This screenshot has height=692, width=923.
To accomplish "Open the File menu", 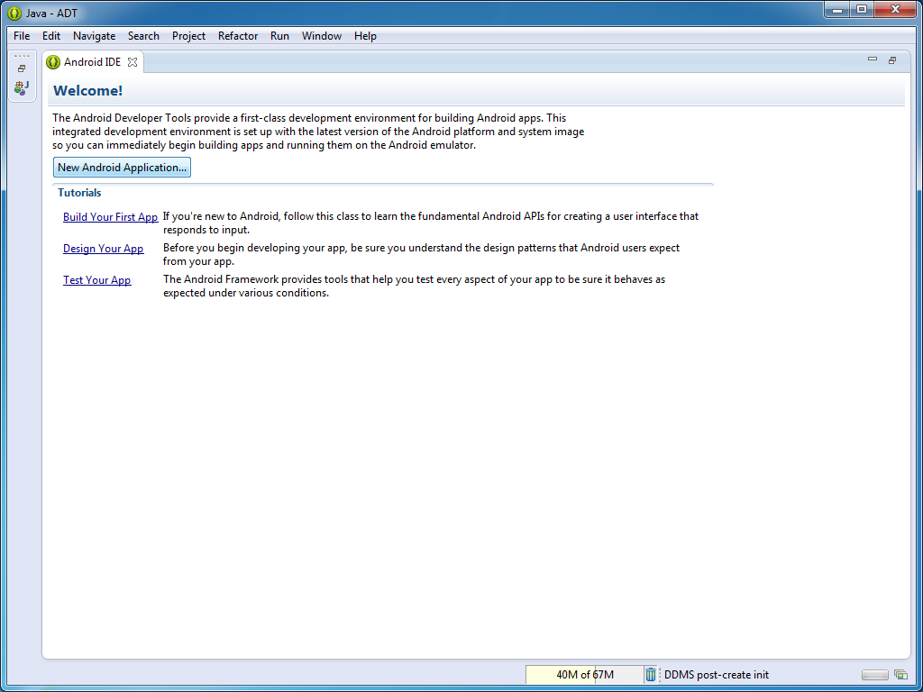I will pos(22,36).
